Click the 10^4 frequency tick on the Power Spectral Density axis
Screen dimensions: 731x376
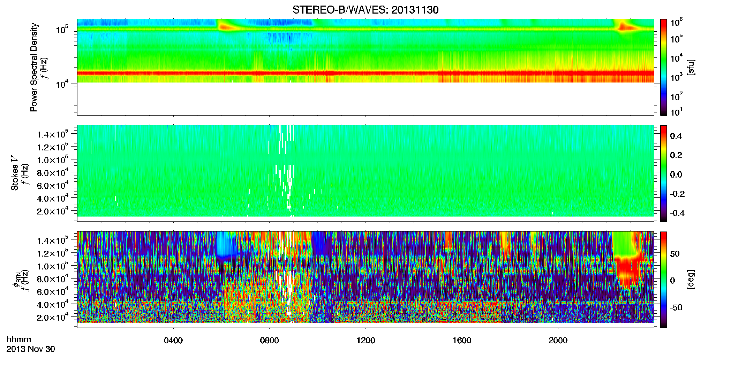click(x=62, y=84)
